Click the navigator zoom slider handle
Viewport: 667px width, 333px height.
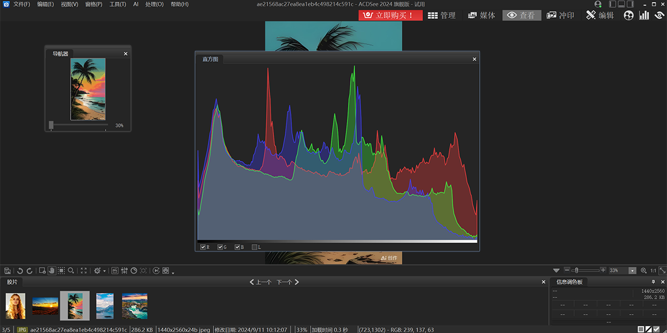pos(51,125)
